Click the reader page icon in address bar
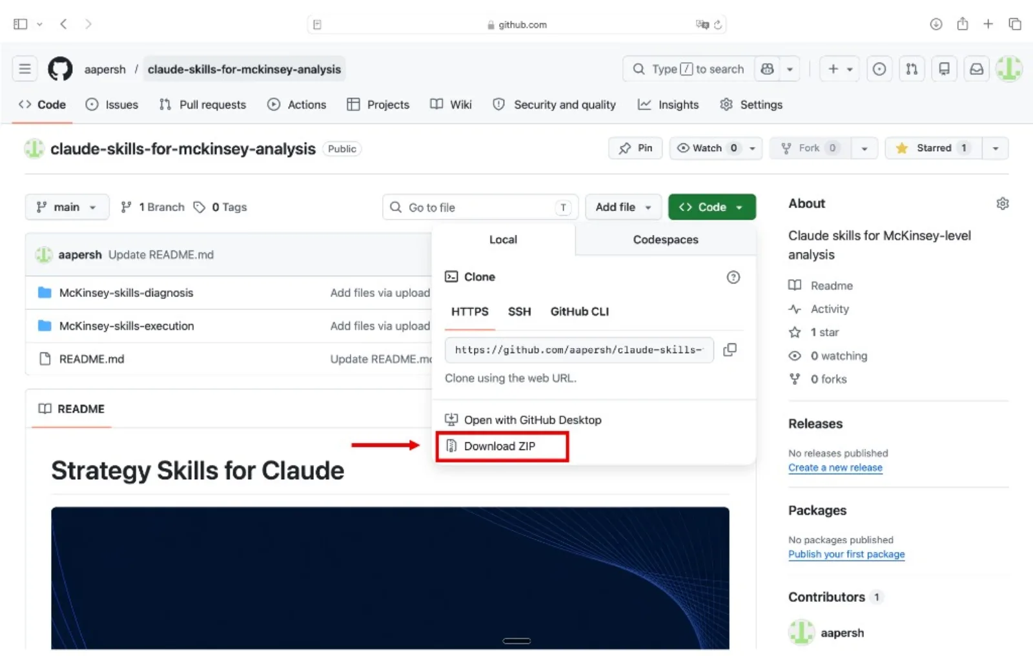The height and width of the screenshot is (656, 1033). pos(317,25)
